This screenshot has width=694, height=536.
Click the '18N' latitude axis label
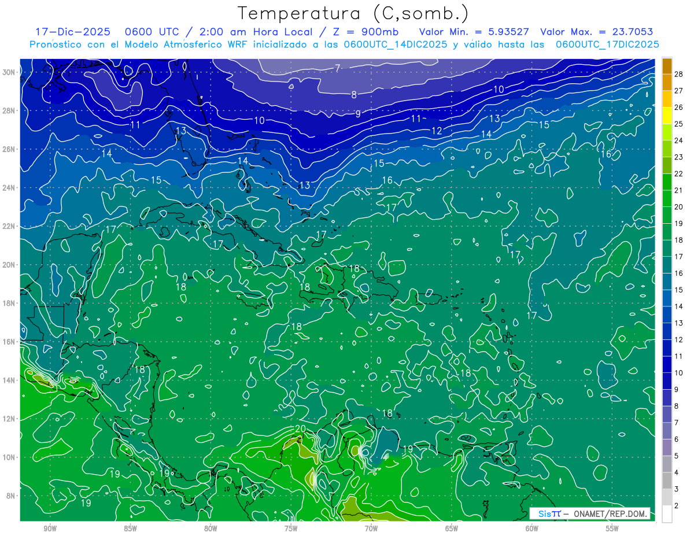tap(10, 303)
